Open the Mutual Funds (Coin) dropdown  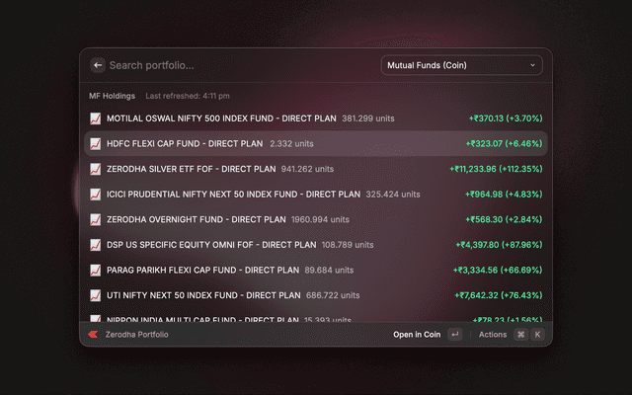pos(461,65)
